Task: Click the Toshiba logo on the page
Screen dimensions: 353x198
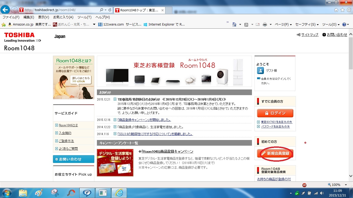Action: click(x=19, y=35)
